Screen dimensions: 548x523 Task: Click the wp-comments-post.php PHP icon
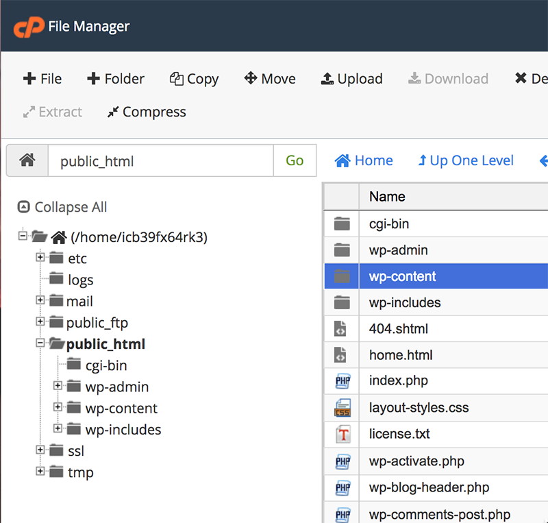[x=342, y=515]
